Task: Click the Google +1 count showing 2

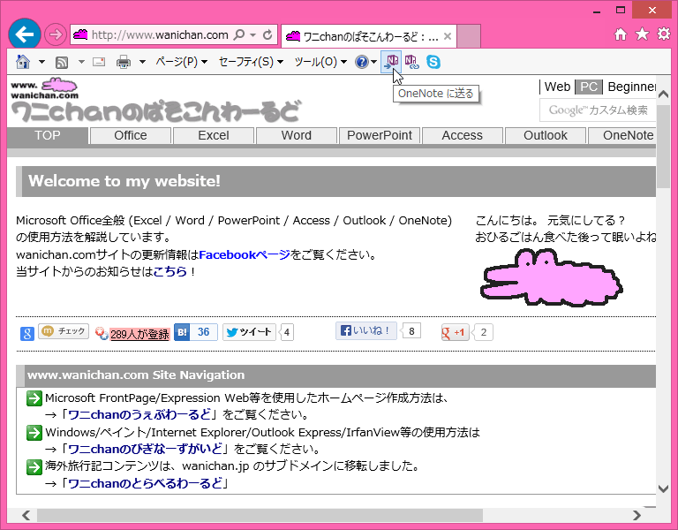Action: point(484,333)
